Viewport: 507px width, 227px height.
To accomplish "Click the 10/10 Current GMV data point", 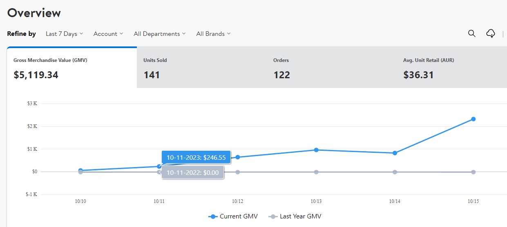I will (81, 170).
